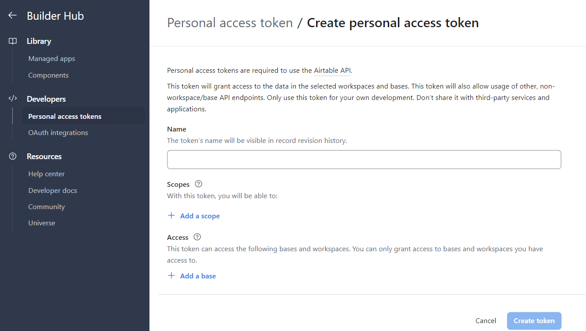586x331 pixels.
Task: Open the Airtable API link
Action: point(332,70)
